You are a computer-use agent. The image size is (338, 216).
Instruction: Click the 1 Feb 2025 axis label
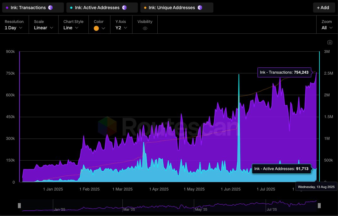point(89,189)
